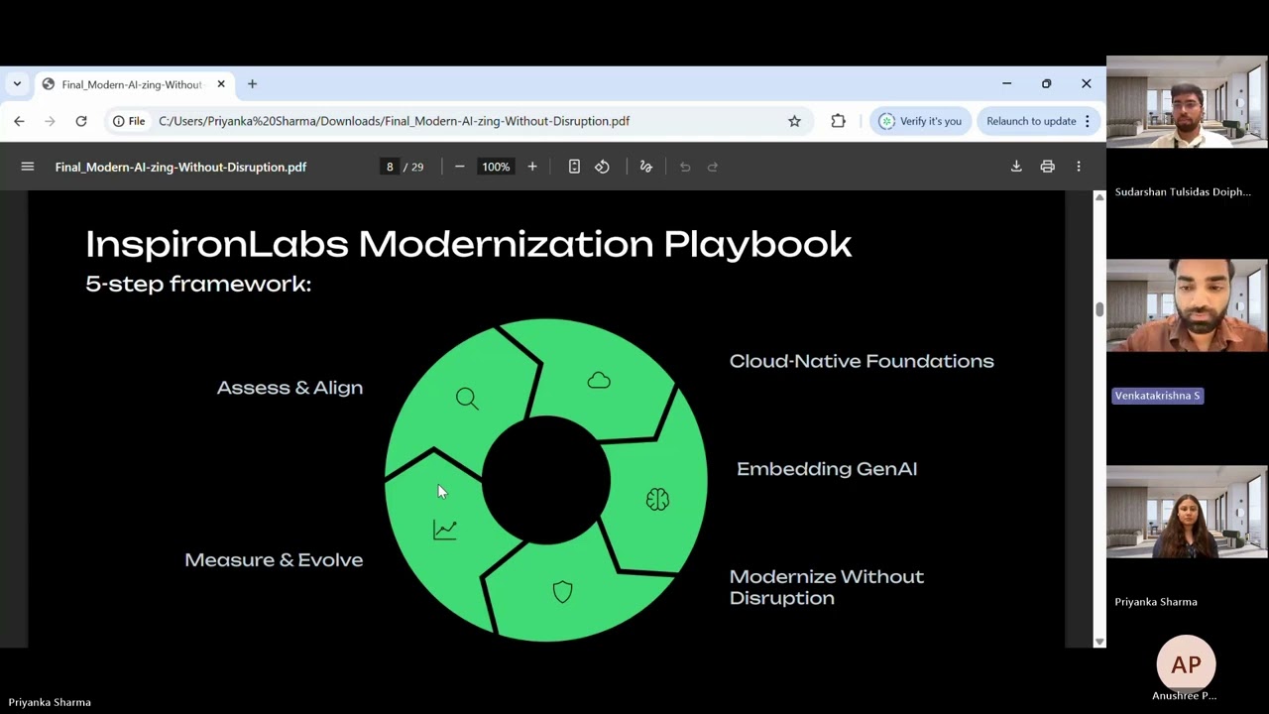Click the fit to page icon

[x=574, y=167]
